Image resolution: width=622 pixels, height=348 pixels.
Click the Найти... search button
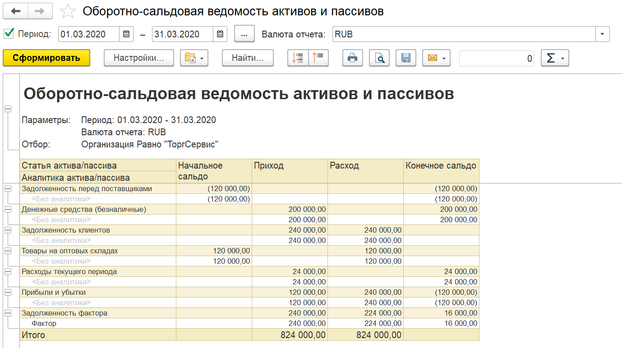(x=248, y=58)
